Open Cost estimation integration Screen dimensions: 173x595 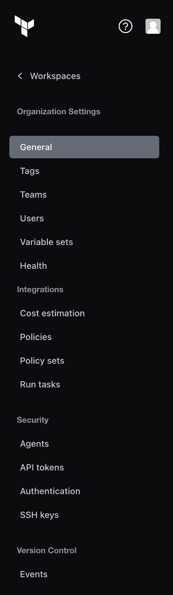52,313
